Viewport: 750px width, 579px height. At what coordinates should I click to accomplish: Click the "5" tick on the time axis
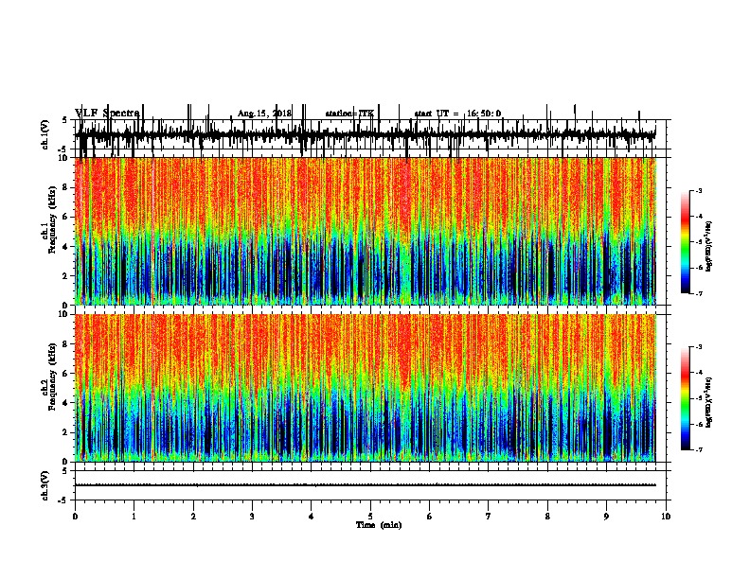pyautogui.click(x=370, y=517)
